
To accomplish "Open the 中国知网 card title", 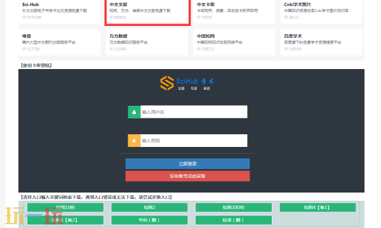I will [206, 36].
